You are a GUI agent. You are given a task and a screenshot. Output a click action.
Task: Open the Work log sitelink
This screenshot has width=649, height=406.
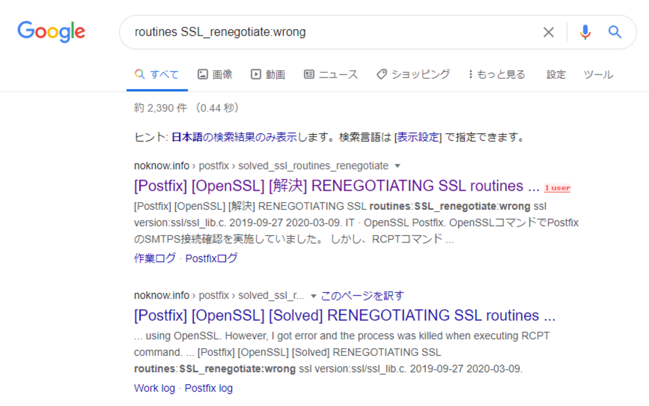click(155, 388)
